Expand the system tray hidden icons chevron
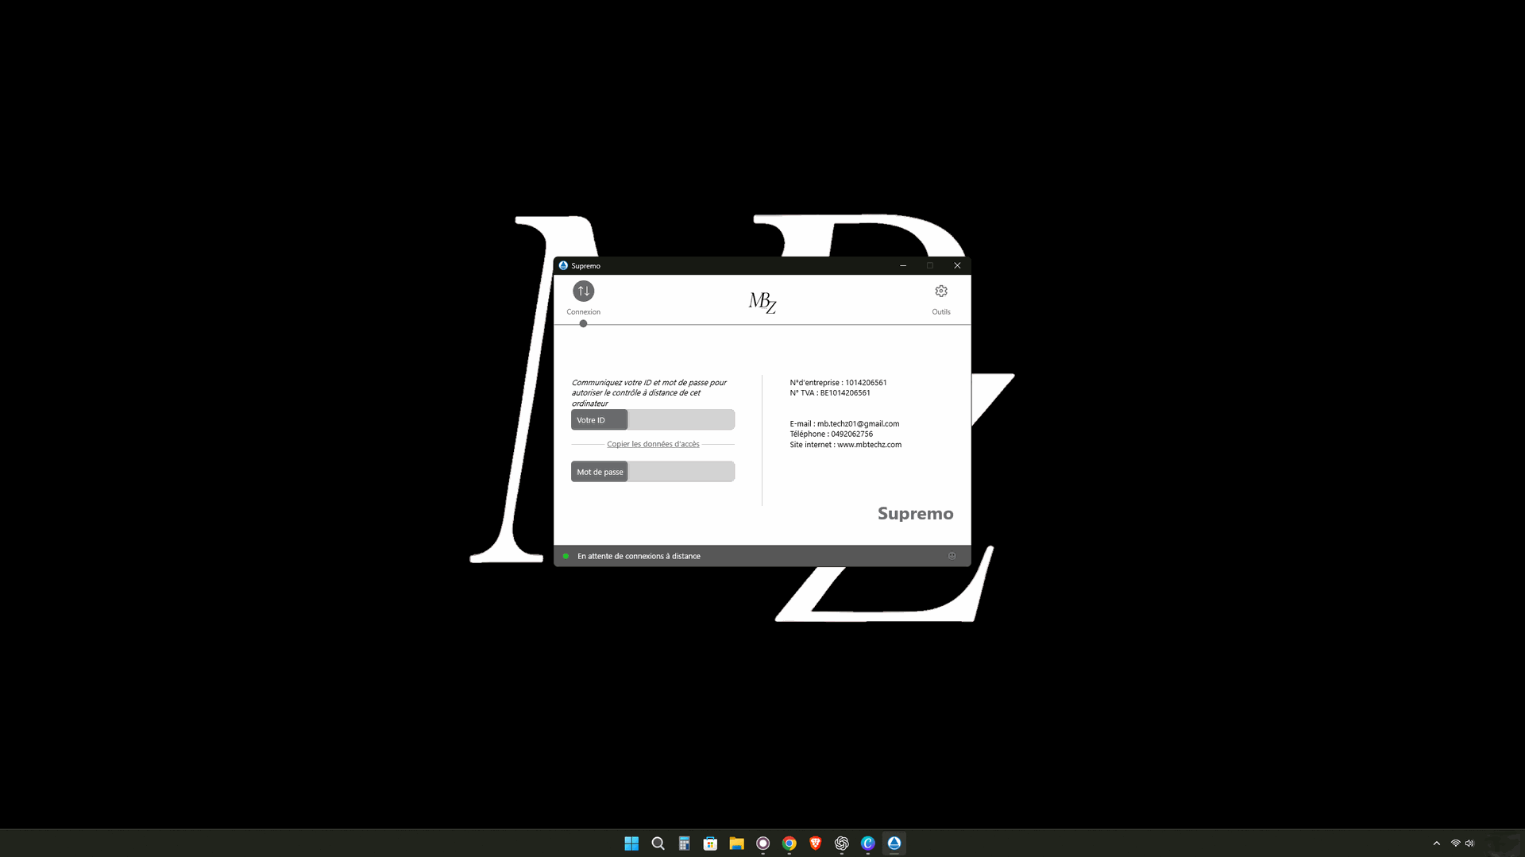The height and width of the screenshot is (857, 1525). click(1436, 843)
